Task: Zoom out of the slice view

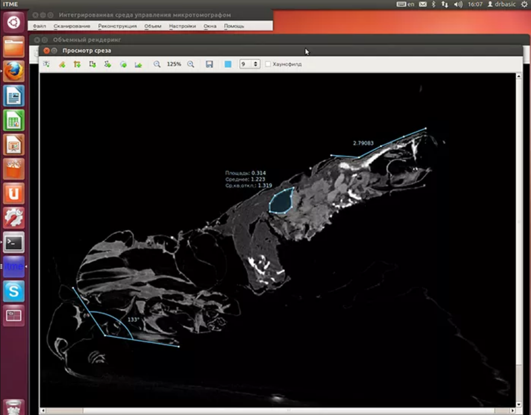Action: 157,64
